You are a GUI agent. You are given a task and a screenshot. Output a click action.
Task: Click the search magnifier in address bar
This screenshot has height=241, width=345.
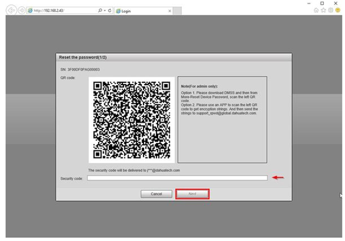[x=100, y=10]
